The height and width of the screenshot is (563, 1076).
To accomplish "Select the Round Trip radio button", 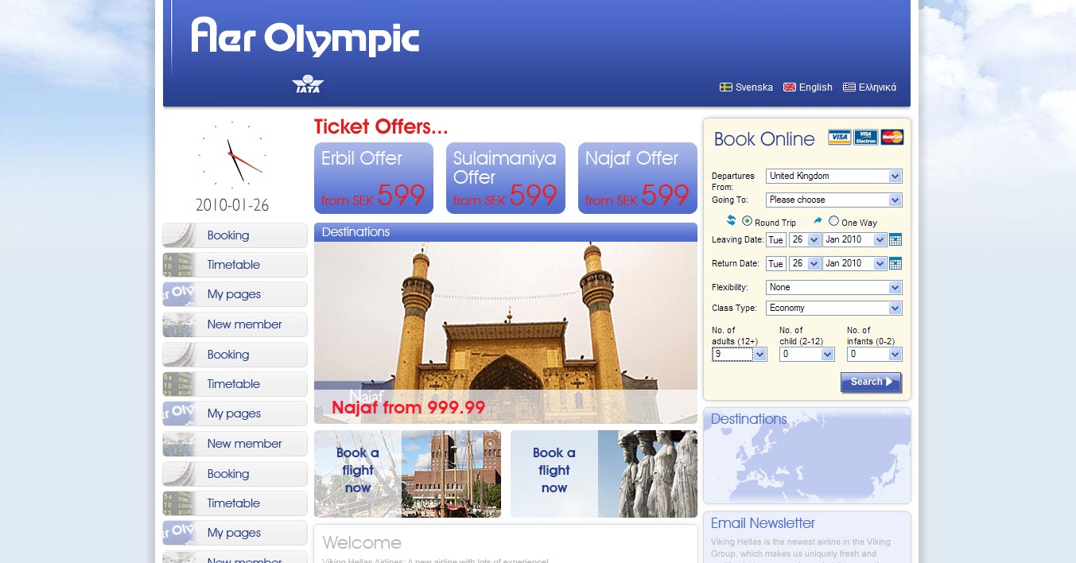I will (x=747, y=221).
